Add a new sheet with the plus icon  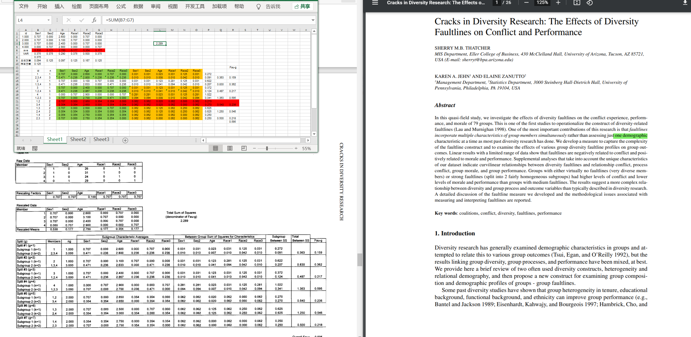coord(125,140)
